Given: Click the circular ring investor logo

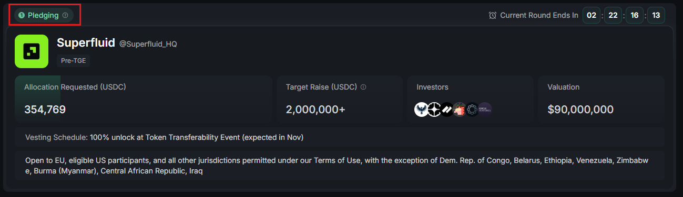Looking at the screenshot, I should pyautogui.click(x=472, y=110).
